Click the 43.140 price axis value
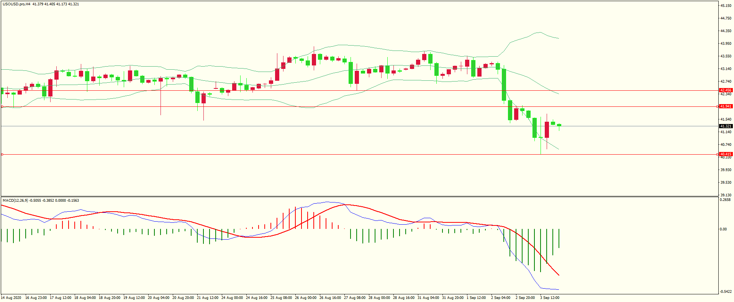Image resolution: width=734 pixels, height=302 pixels. click(726, 69)
